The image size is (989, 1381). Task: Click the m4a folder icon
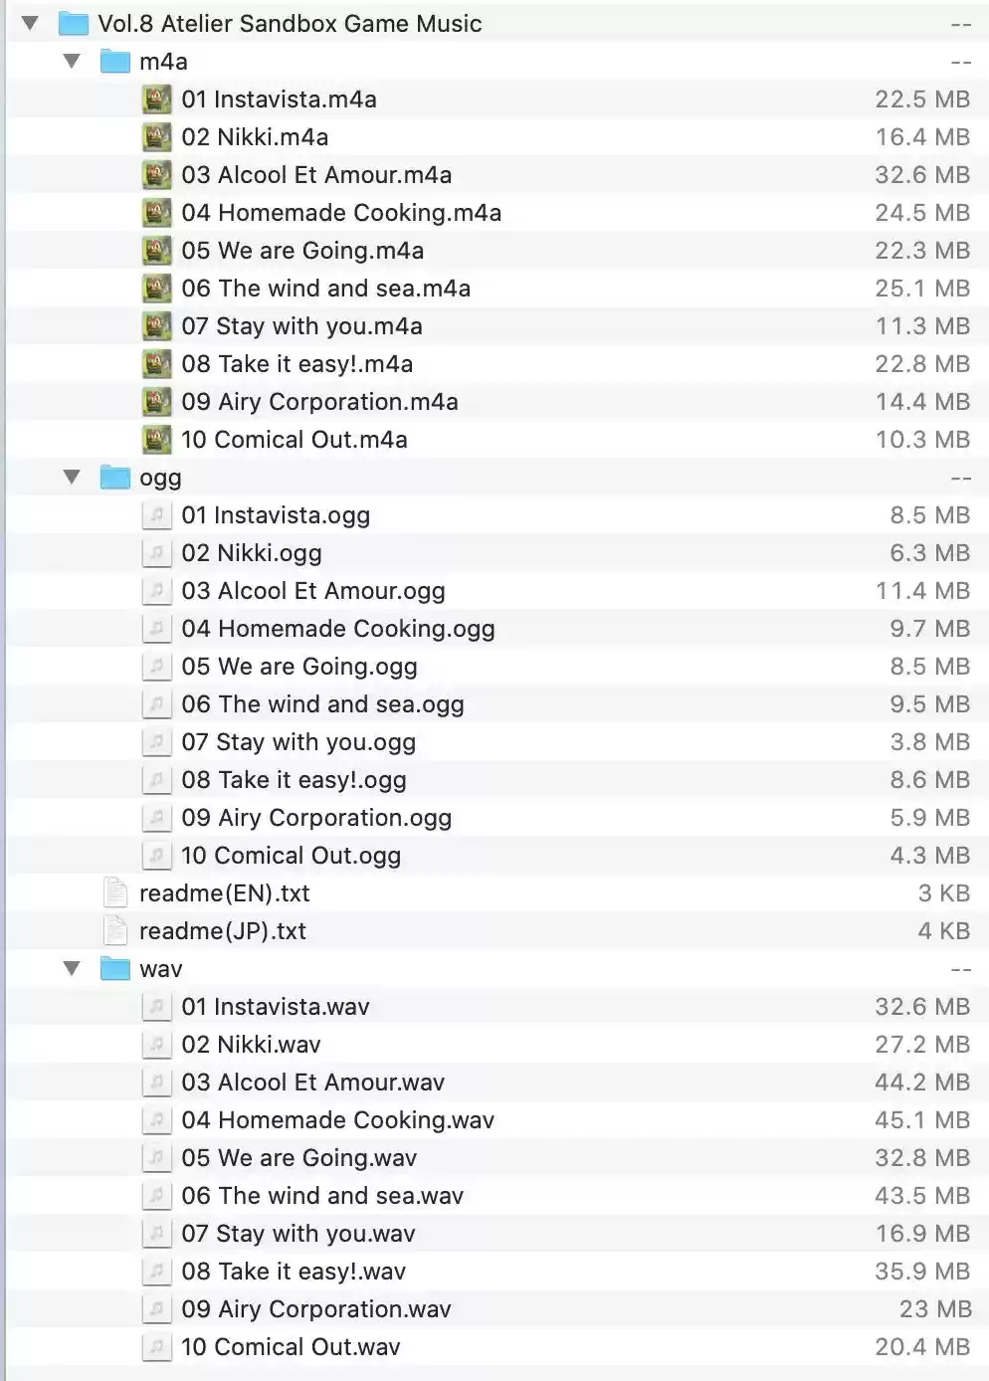pos(115,62)
